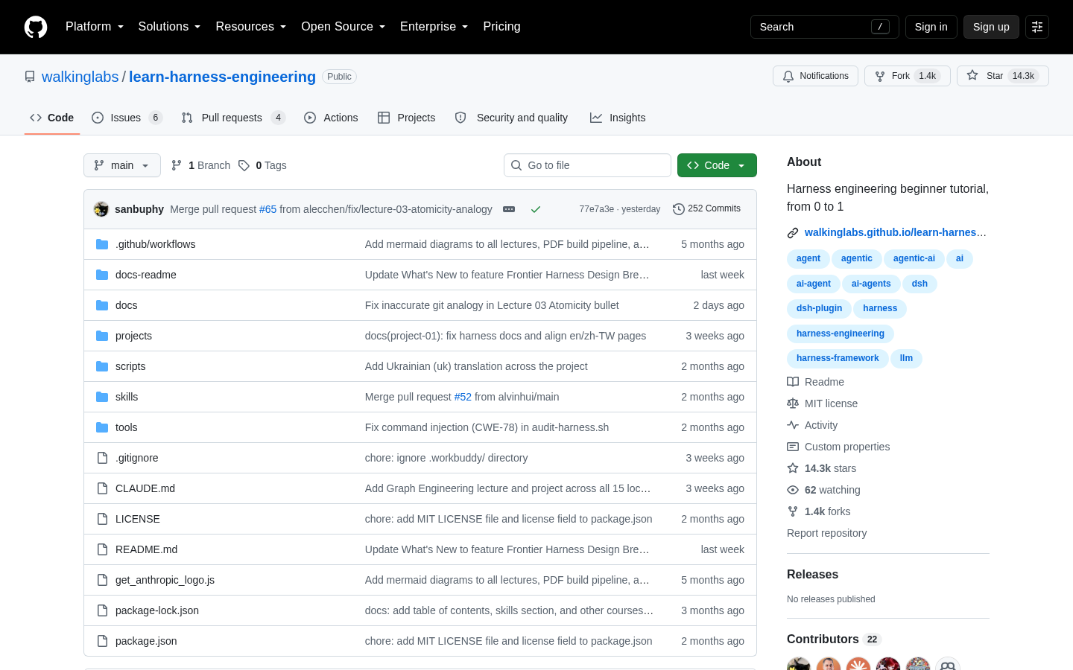
Task: Click the bell icon in Notifications
Action: pyautogui.click(x=788, y=76)
